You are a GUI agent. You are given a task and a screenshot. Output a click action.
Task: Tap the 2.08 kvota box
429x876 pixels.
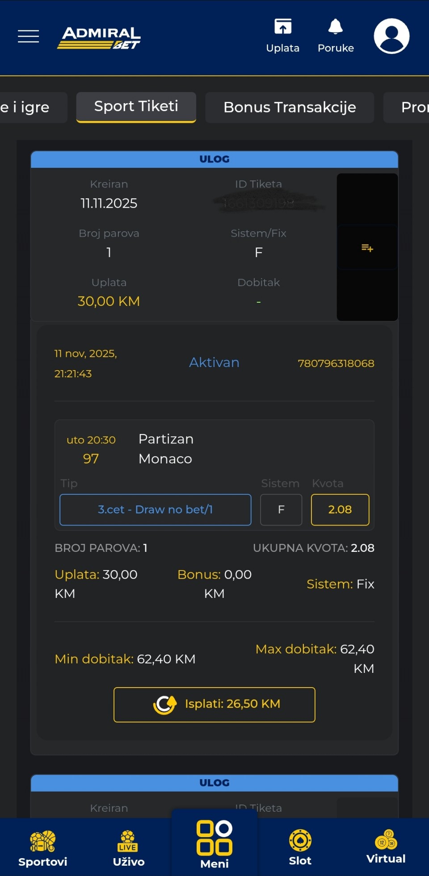point(340,509)
